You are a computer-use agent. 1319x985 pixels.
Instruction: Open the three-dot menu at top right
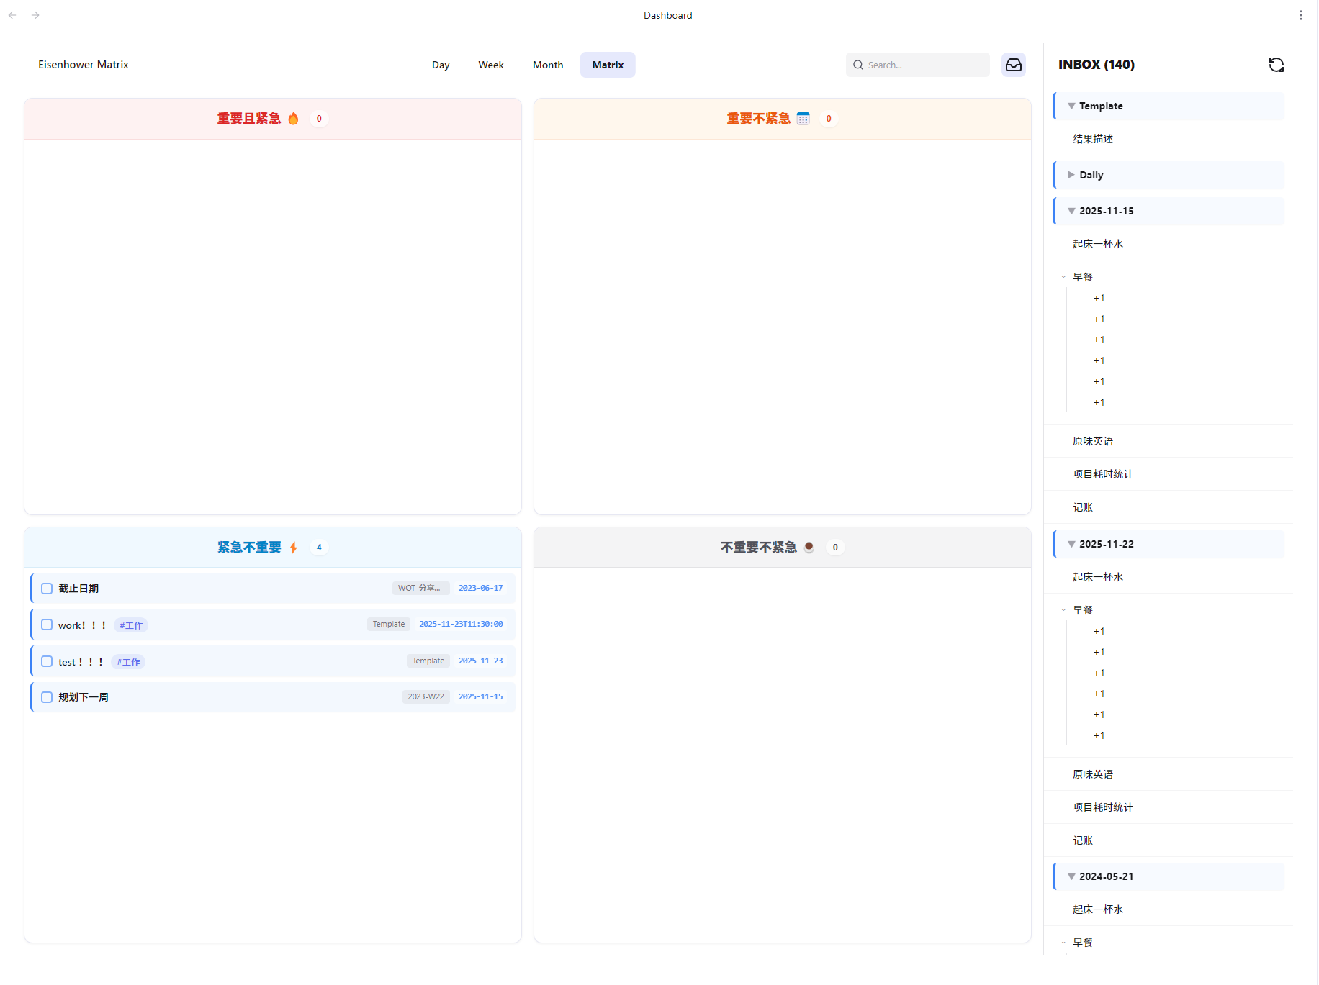(x=1301, y=14)
